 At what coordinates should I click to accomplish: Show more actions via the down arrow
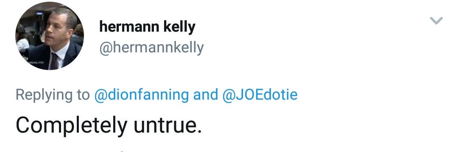tap(436, 21)
